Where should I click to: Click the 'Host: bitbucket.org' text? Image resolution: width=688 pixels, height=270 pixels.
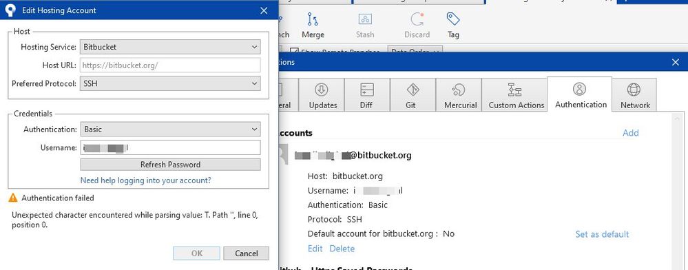pos(345,176)
